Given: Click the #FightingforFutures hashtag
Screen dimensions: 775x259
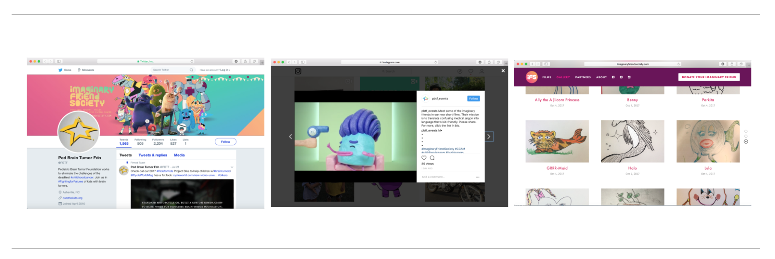Looking at the screenshot, I should [71, 181].
